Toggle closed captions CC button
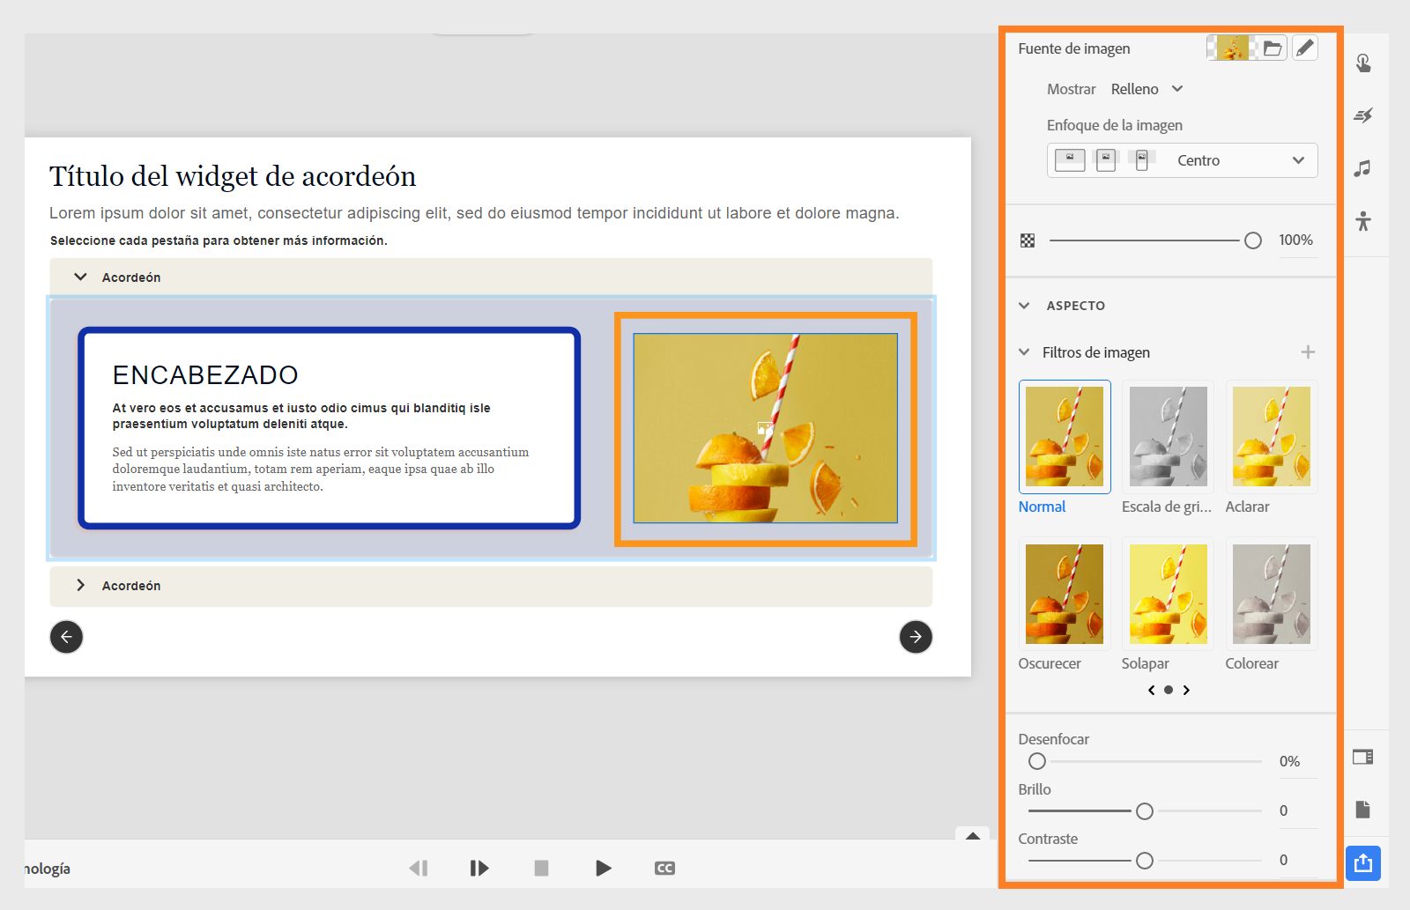Image resolution: width=1410 pixels, height=910 pixels. [x=664, y=869]
